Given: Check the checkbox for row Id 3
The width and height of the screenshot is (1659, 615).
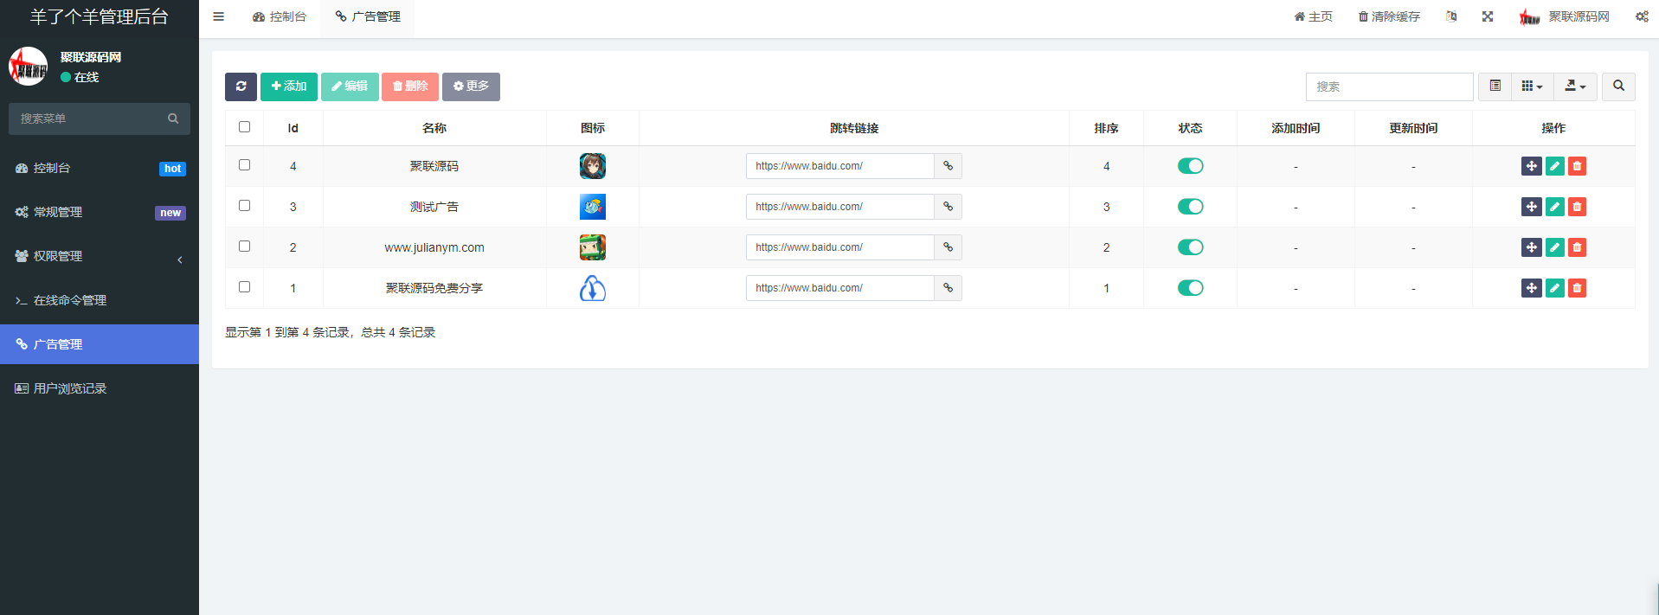Looking at the screenshot, I should click(x=244, y=206).
